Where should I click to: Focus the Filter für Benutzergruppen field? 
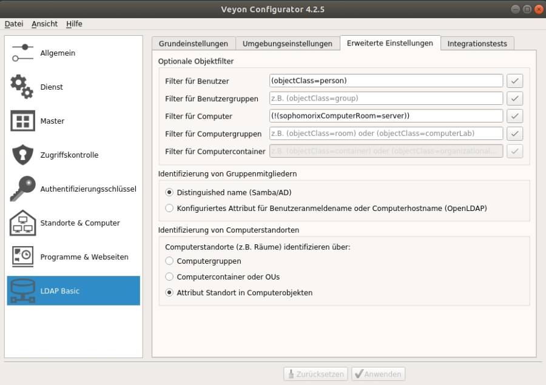pyautogui.click(x=386, y=98)
